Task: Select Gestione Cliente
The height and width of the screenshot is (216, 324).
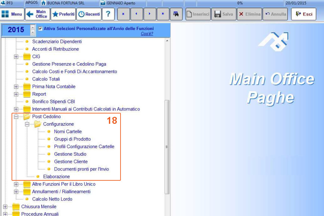Action: tap(71, 162)
